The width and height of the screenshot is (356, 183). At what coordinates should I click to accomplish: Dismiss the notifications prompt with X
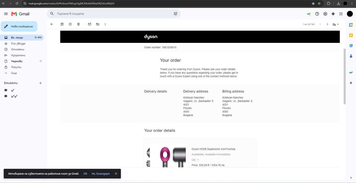(x=116, y=174)
